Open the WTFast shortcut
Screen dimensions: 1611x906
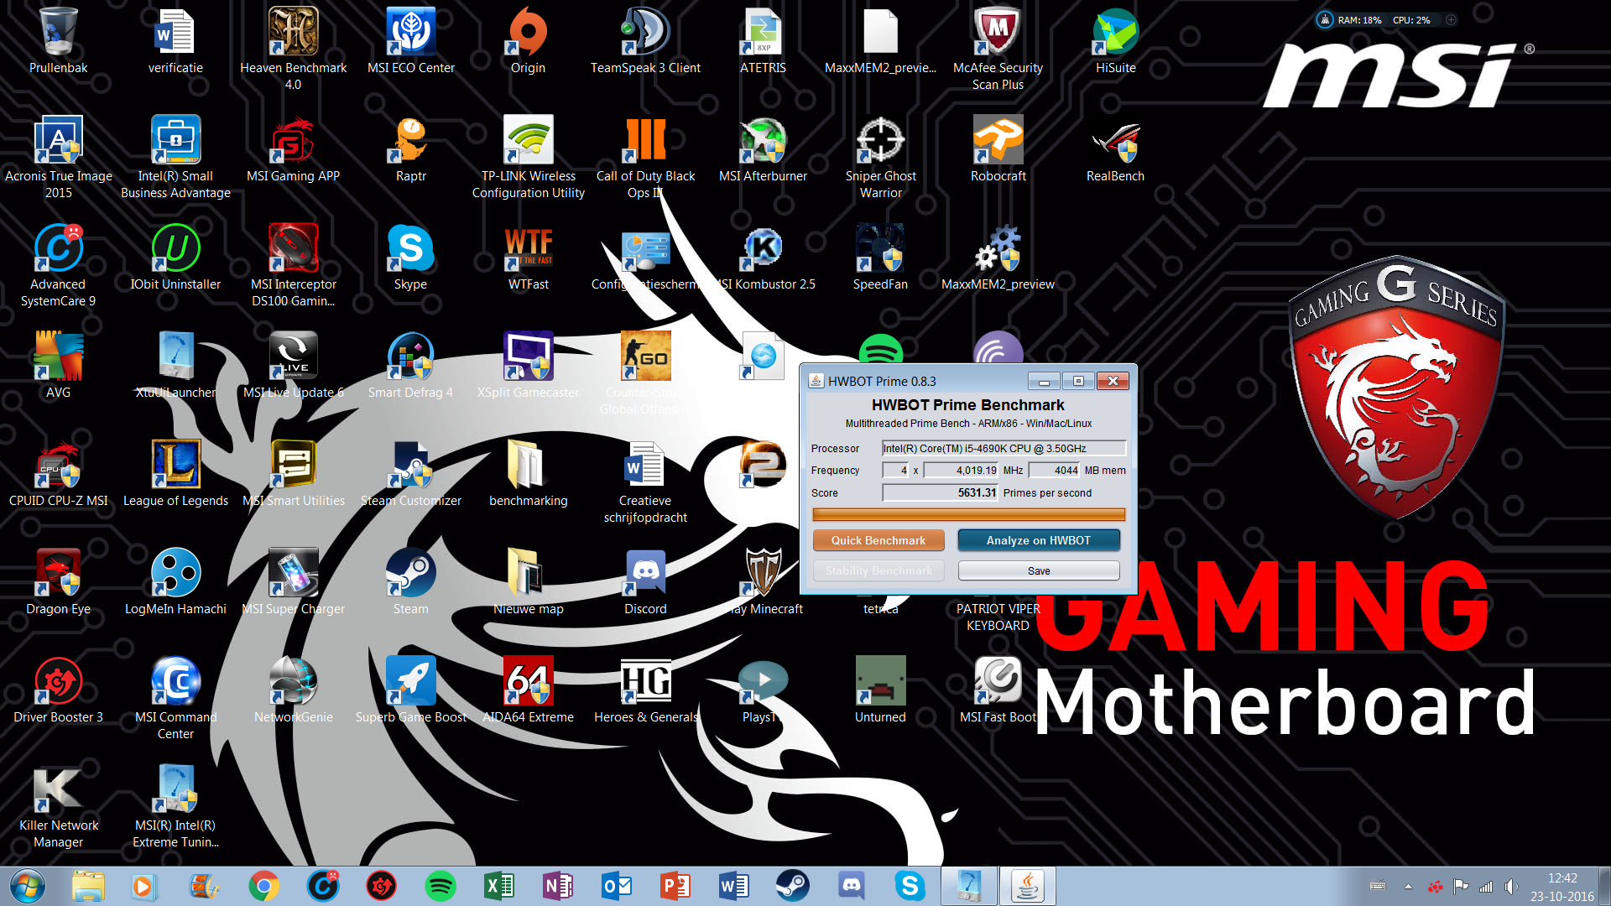pos(528,257)
